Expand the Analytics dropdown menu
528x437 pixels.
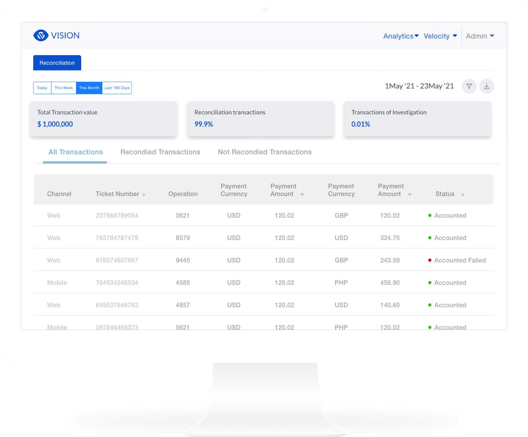[x=401, y=36]
